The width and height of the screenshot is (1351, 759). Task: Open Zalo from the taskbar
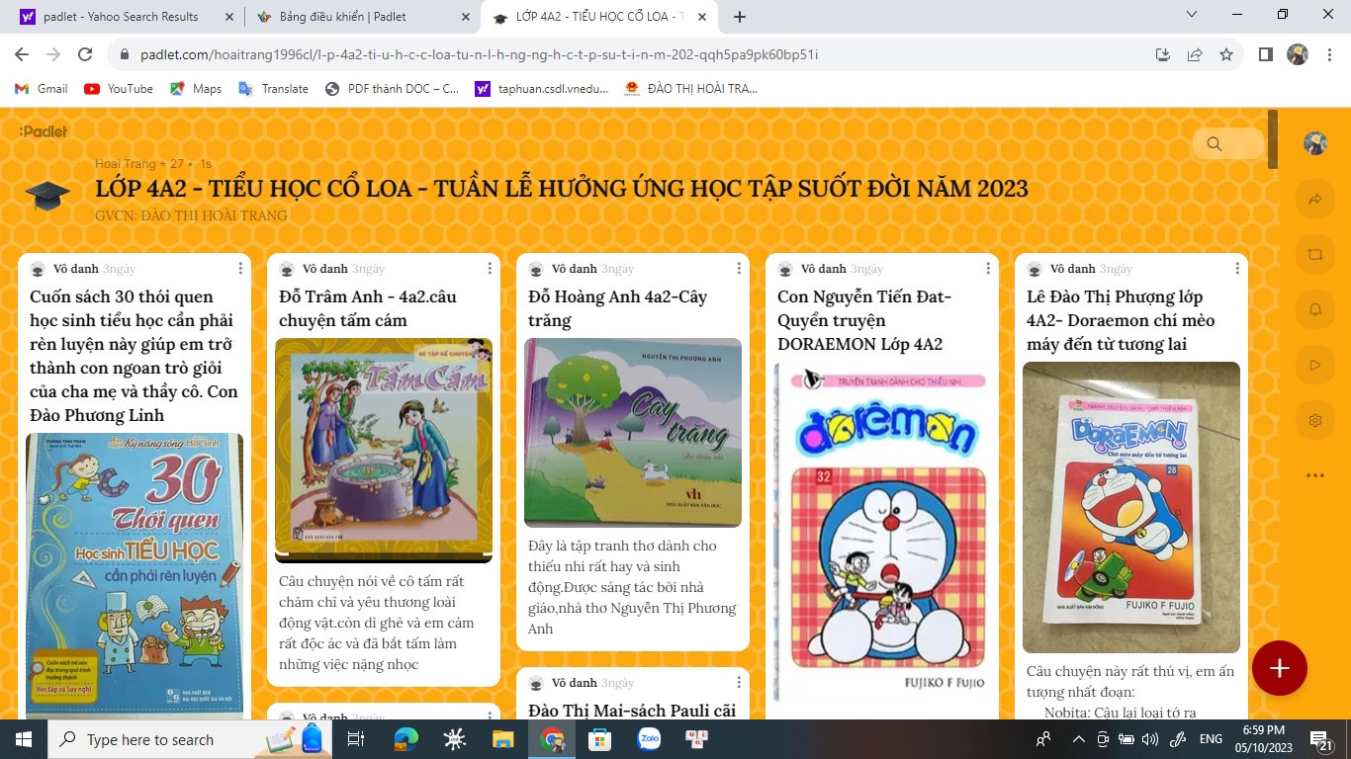(x=649, y=739)
